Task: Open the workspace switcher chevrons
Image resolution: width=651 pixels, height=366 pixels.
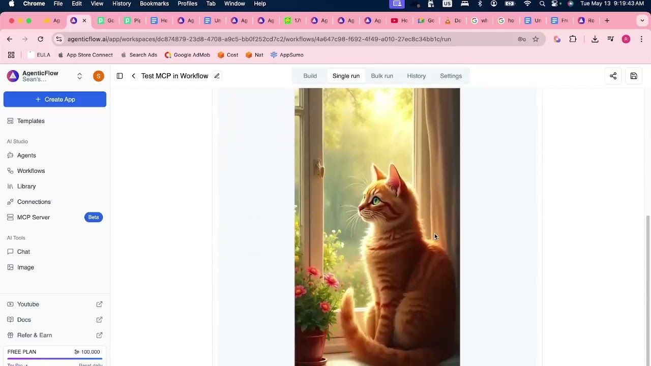Action: [x=79, y=76]
